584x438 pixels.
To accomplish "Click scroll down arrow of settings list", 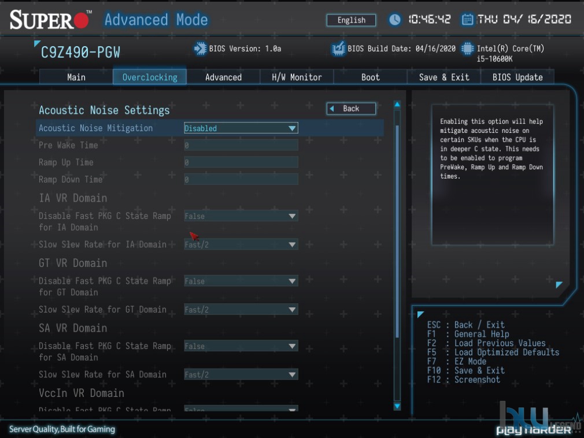I will 397,406.
